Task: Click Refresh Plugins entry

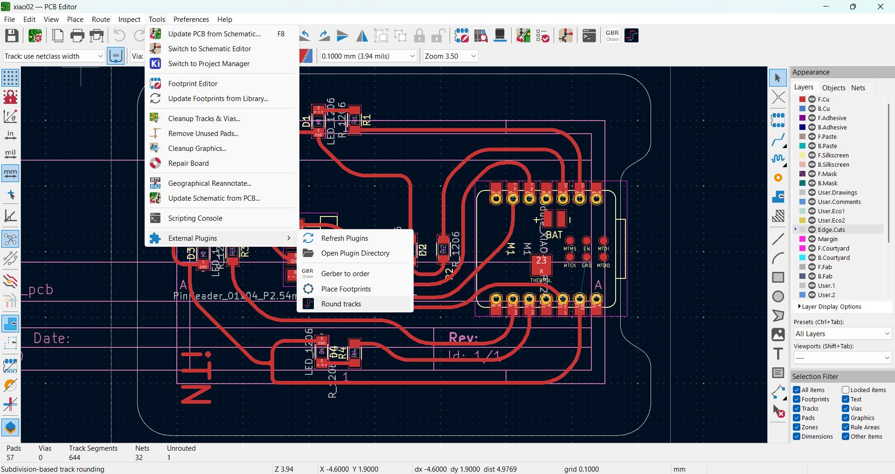Action: (355, 238)
